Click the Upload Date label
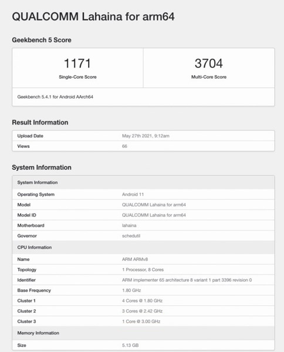The image size is (284, 352). 31,136
